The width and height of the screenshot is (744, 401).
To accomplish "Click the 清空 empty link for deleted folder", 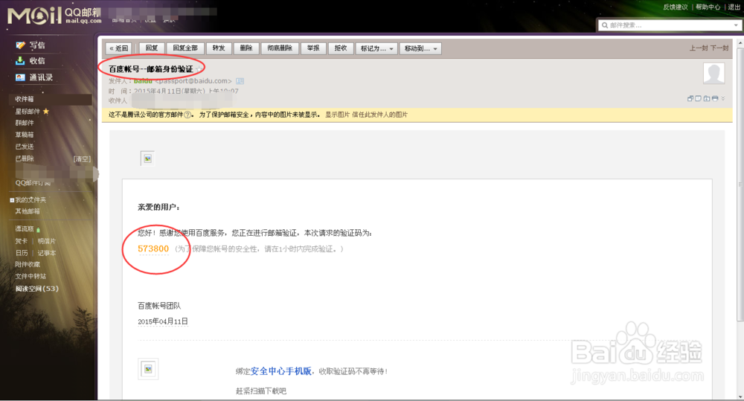I will point(82,159).
